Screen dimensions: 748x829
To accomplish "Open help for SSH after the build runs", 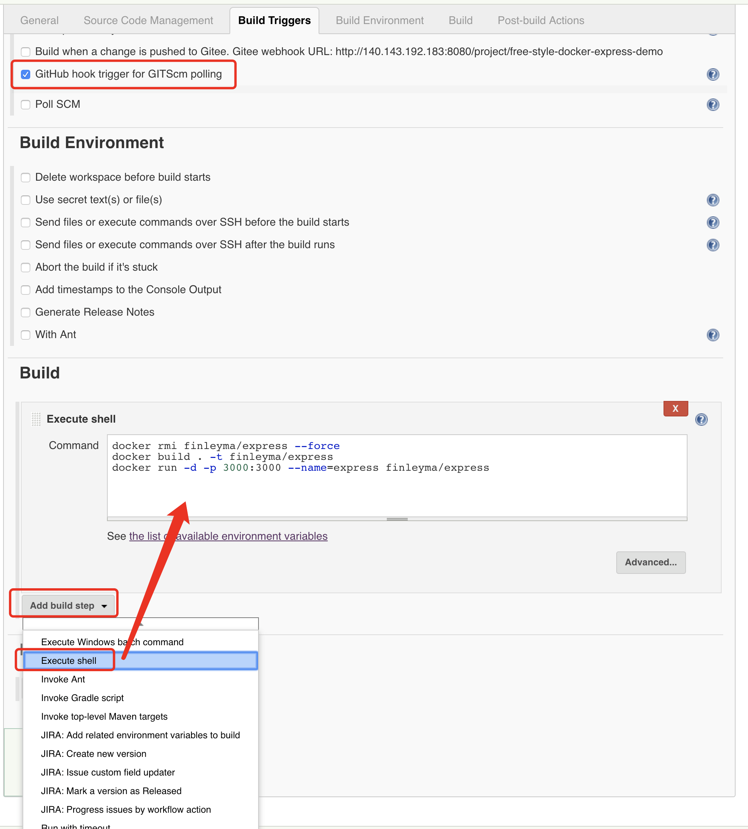I will click(713, 245).
